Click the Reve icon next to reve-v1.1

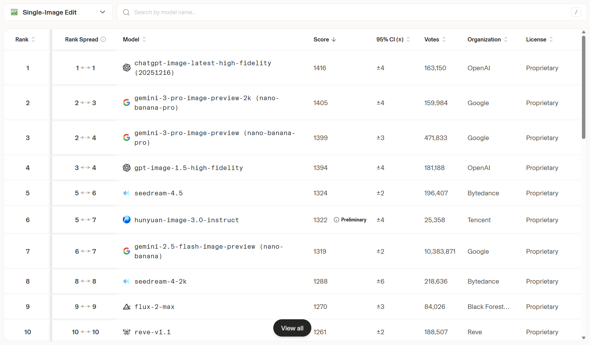pyautogui.click(x=127, y=332)
